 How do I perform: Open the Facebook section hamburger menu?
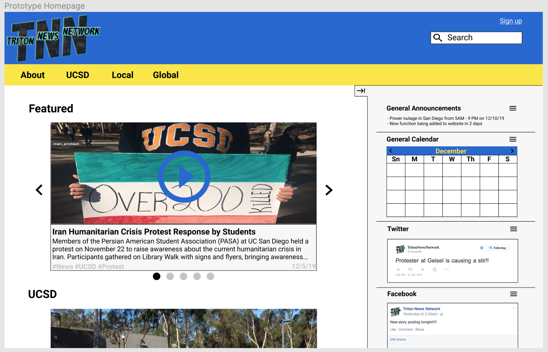pyautogui.click(x=514, y=294)
